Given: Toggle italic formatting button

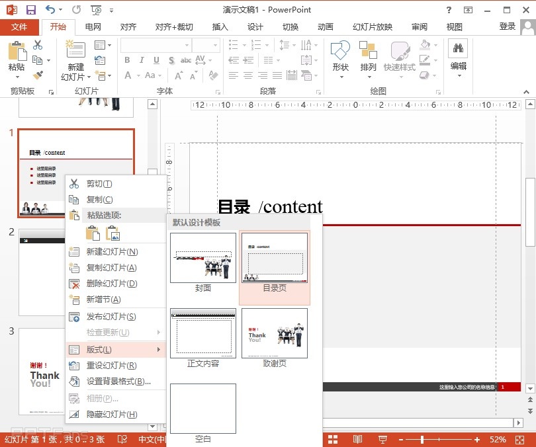Looking at the screenshot, I should [x=140, y=60].
